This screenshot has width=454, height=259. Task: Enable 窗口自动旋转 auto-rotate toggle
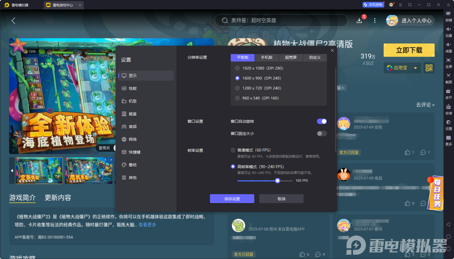coord(321,121)
